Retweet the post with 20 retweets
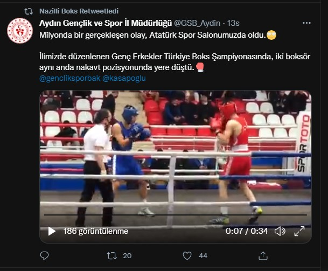The height and width of the screenshot is (271, 328). click(x=112, y=255)
